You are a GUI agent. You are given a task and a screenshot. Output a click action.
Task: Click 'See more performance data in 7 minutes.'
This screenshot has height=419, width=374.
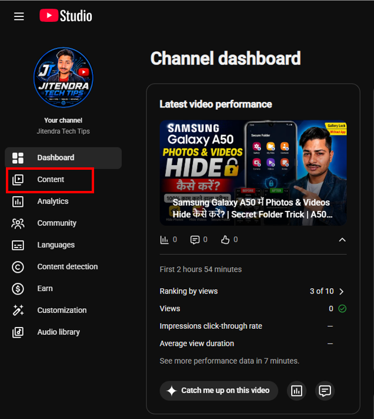pyautogui.click(x=229, y=361)
